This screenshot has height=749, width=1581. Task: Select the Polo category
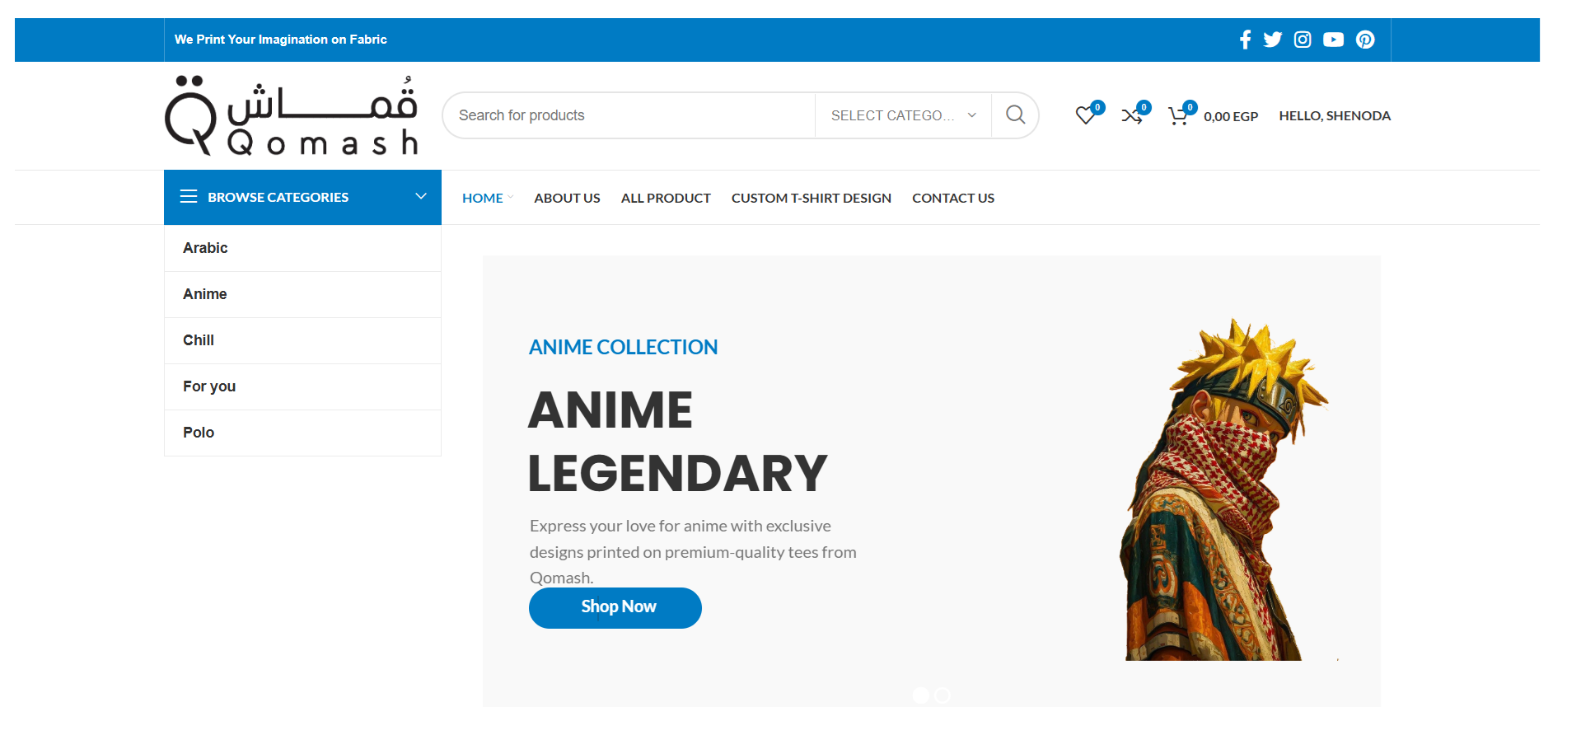[x=302, y=433]
